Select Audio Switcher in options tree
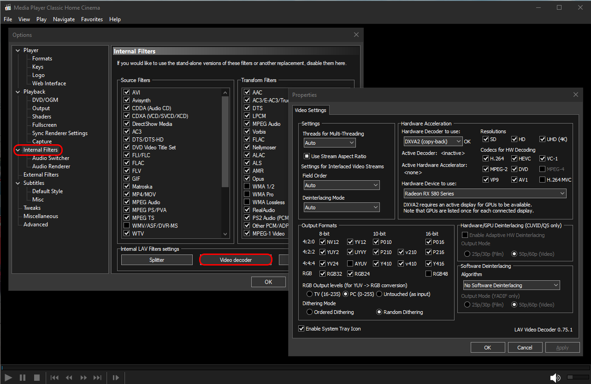 coord(51,158)
